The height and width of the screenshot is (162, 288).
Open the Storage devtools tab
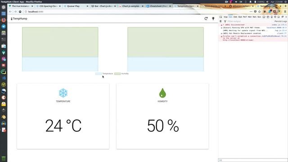point(259,17)
